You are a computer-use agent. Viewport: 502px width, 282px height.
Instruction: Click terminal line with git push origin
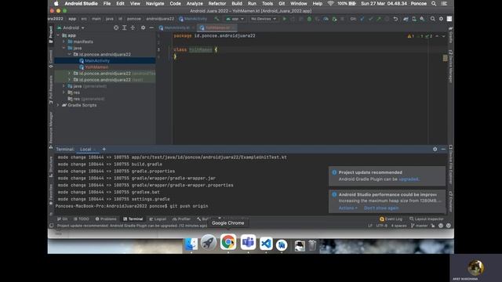[x=132, y=206]
